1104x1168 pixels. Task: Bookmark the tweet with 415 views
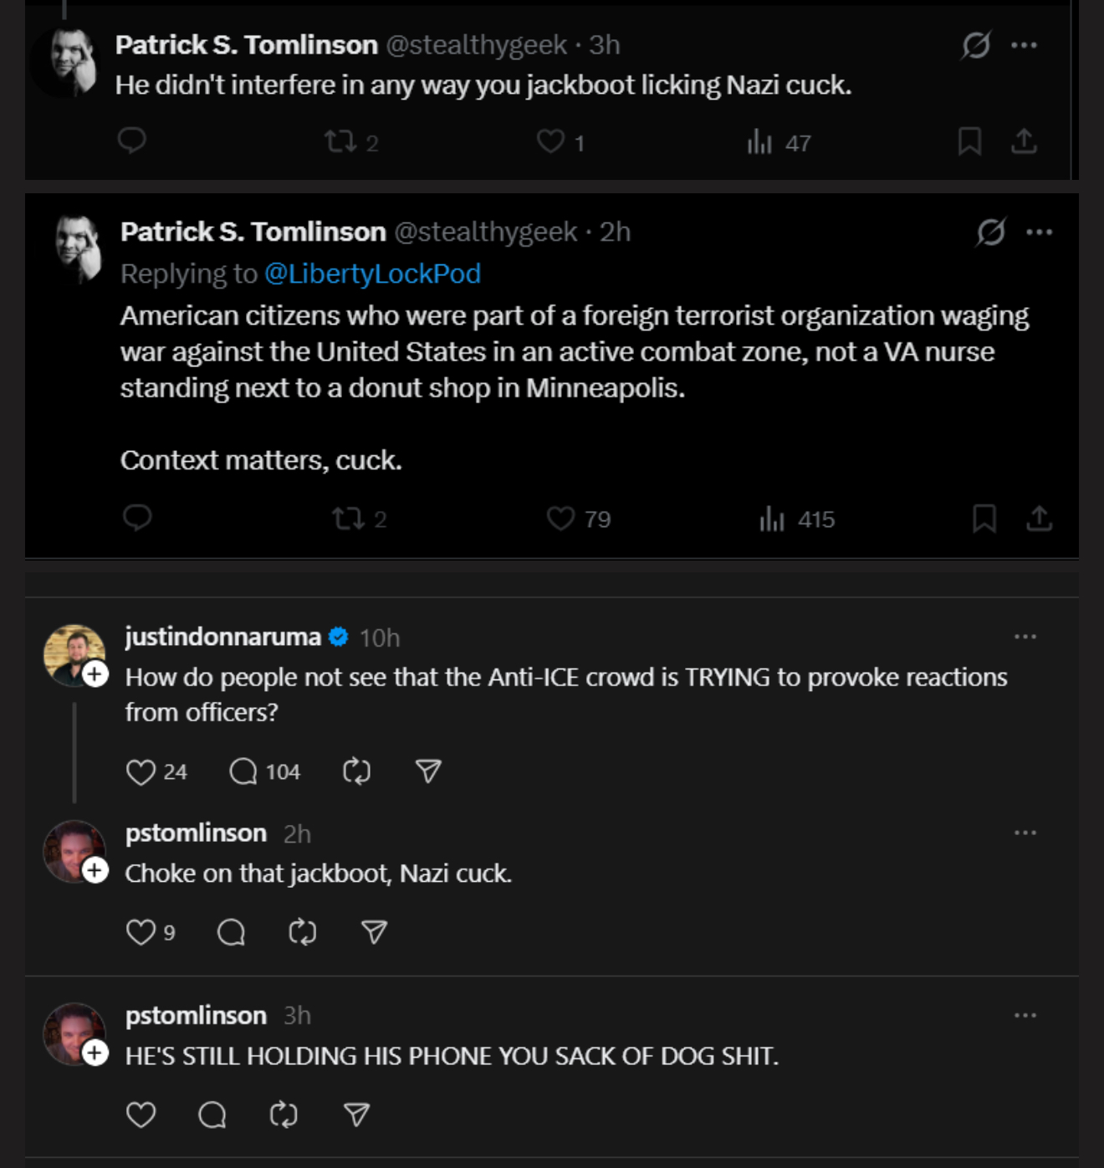(984, 519)
